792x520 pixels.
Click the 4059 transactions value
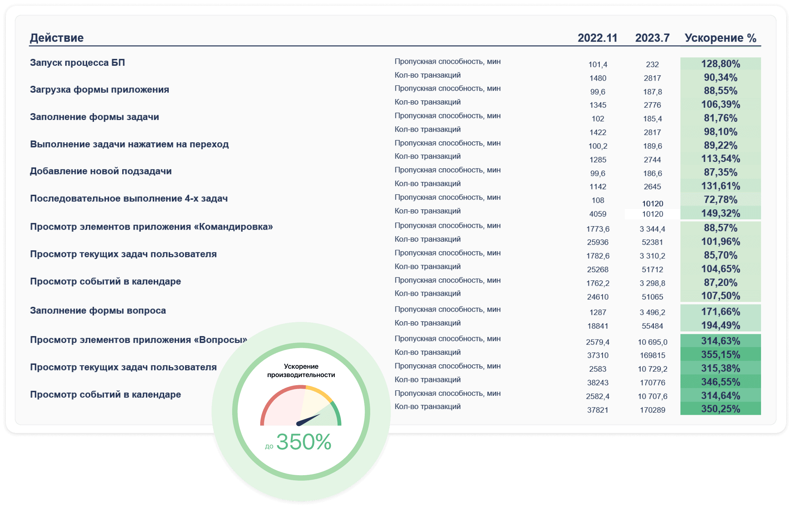(598, 214)
